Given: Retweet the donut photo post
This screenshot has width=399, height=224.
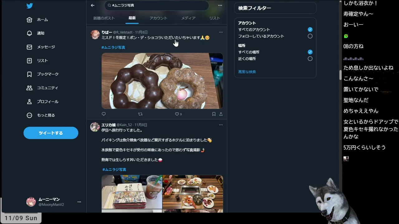Looking at the screenshot, I should (140, 114).
